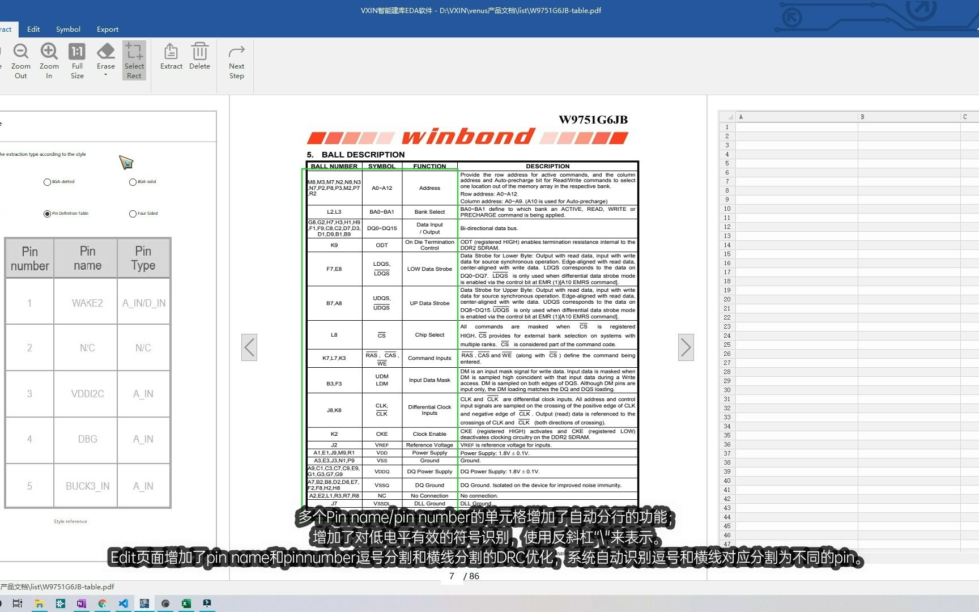The image size is (979, 612).
Task: Click the Style reference label
Action: click(70, 521)
